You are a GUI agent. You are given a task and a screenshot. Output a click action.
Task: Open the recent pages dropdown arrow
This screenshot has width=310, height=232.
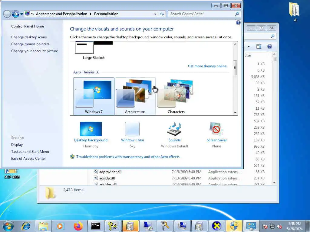click(21, 14)
